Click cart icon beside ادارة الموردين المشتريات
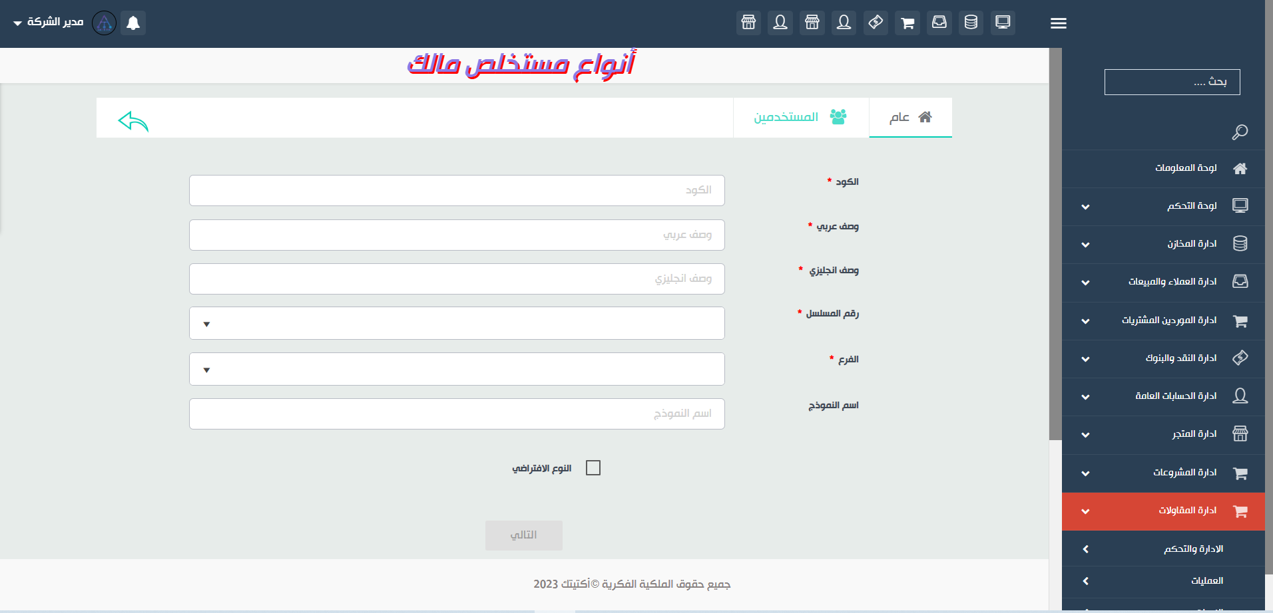Screen dimensions: 1273x613 click(x=1240, y=320)
